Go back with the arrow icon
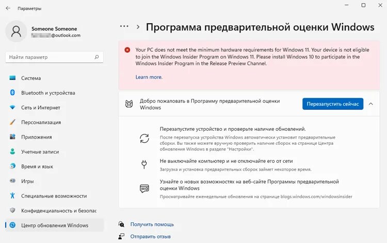The image size is (387, 243). [8, 8]
